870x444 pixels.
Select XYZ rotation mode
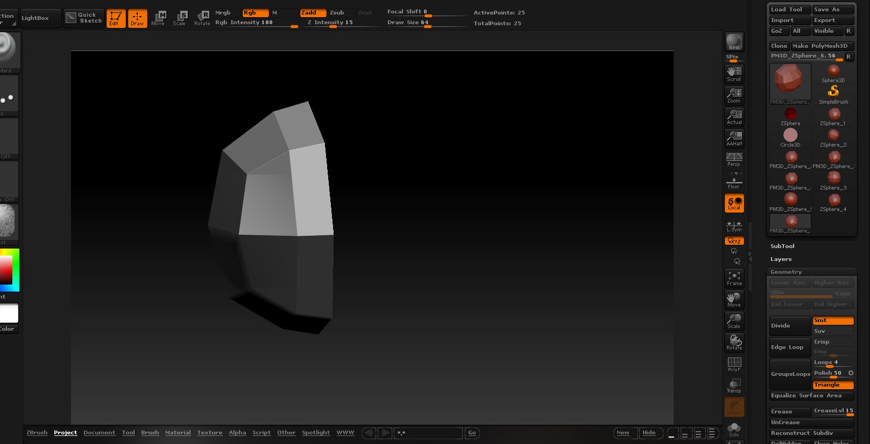coord(734,241)
